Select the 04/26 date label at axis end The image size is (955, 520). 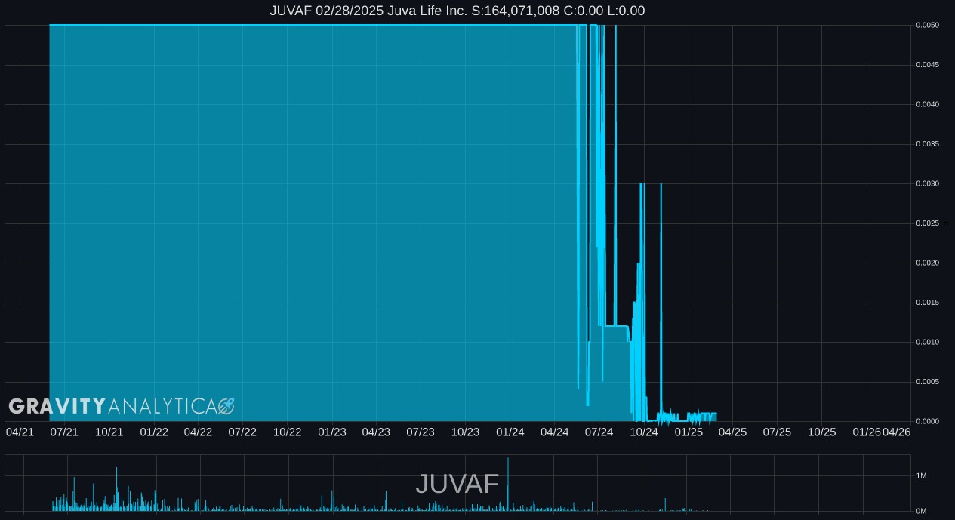point(897,432)
